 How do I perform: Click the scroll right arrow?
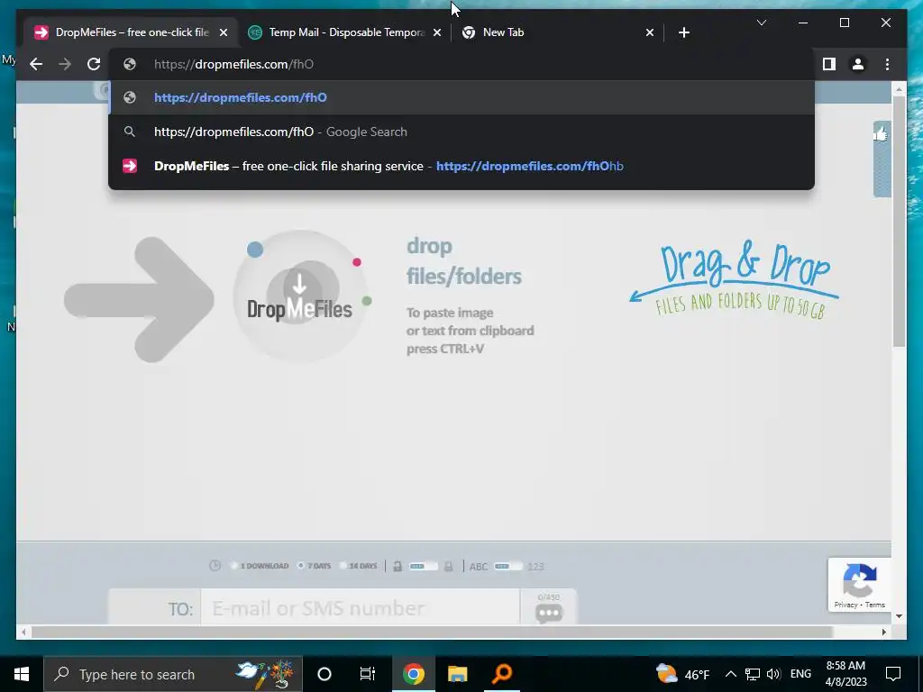[x=884, y=632]
